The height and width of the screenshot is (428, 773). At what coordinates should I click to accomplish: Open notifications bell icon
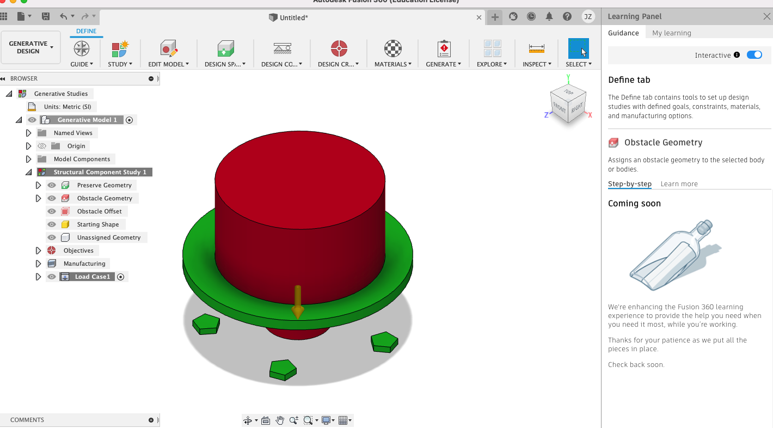coord(549,17)
